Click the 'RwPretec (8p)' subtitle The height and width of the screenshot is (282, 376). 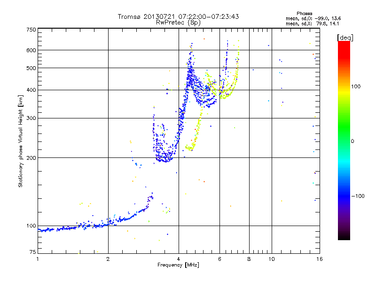pyautogui.click(x=178, y=23)
